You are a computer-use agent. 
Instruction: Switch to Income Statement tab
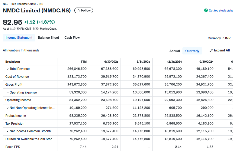tap(19, 38)
